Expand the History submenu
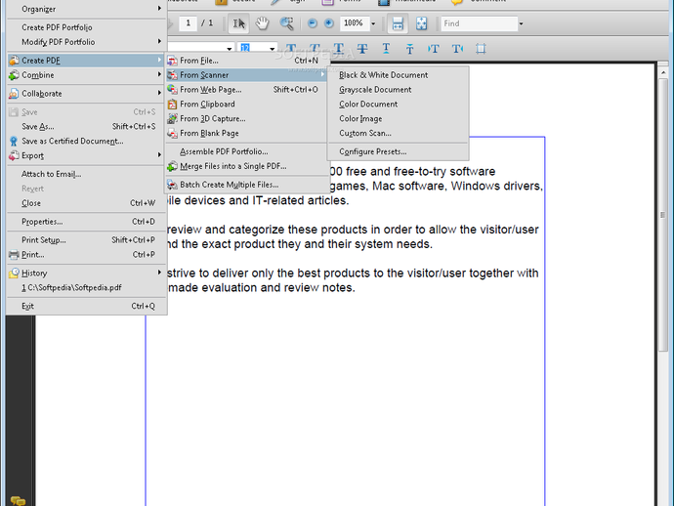Screen dimensions: 674x506 (x=86, y=273)
